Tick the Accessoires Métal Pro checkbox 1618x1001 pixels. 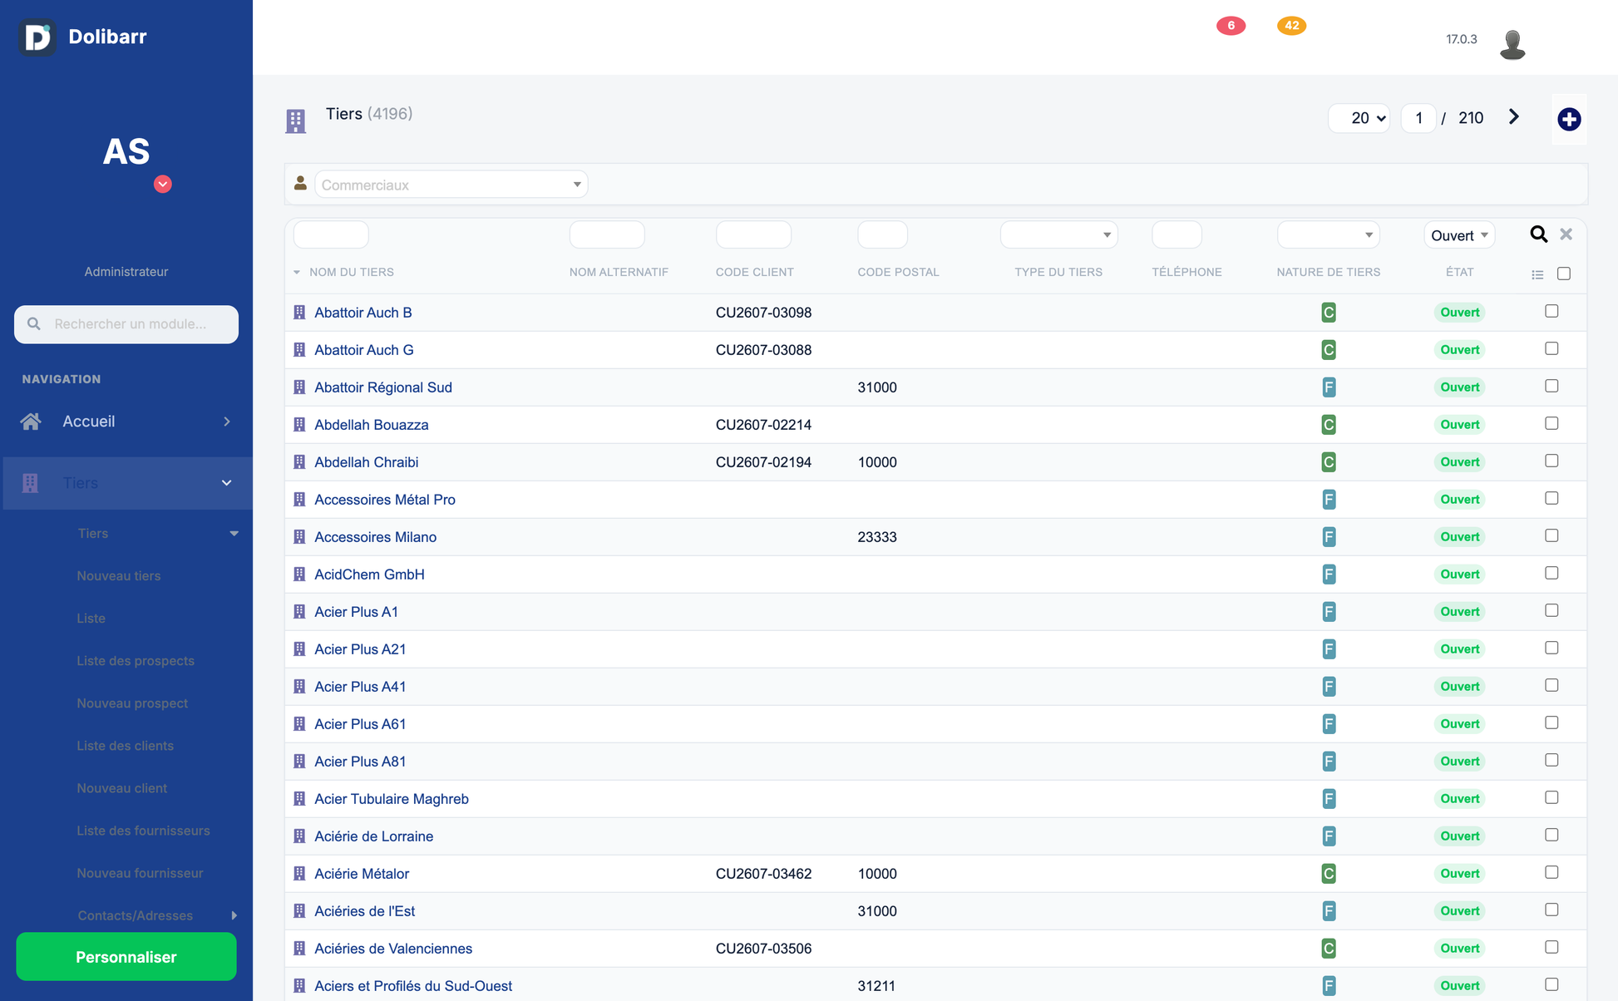click(1551, 498)
